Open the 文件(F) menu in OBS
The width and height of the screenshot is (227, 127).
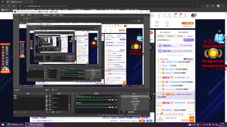(16, 15)
